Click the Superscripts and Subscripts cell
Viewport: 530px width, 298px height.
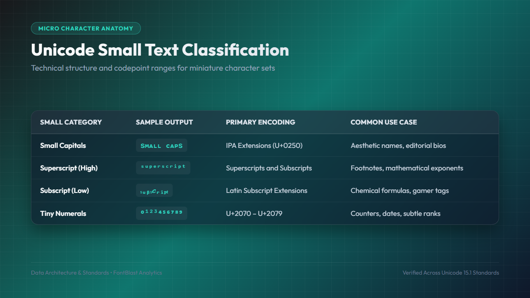click(269, 168)
